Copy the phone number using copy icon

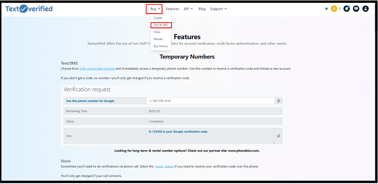pos(278,101)
